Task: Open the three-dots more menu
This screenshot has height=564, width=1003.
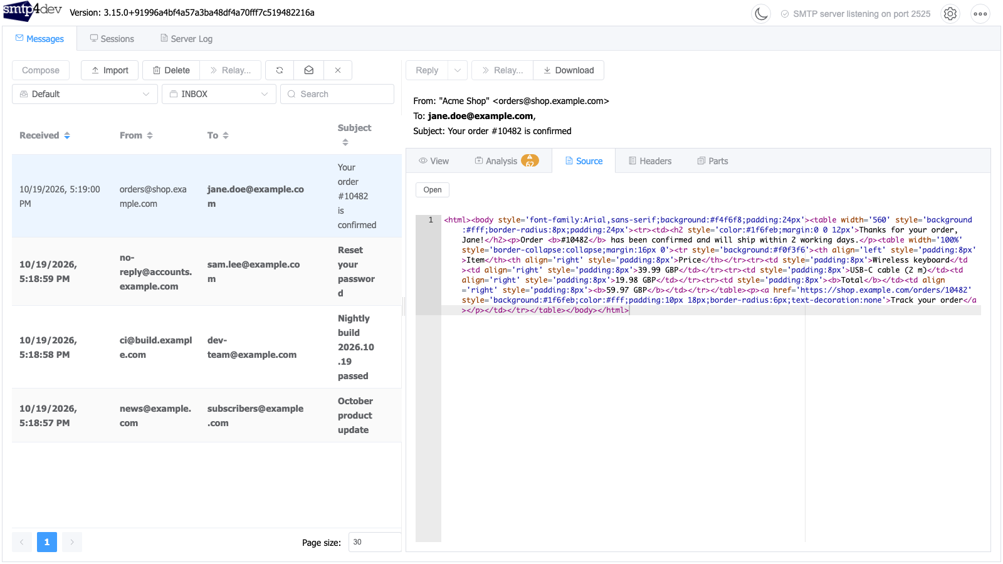Action: tap(980, 13)
